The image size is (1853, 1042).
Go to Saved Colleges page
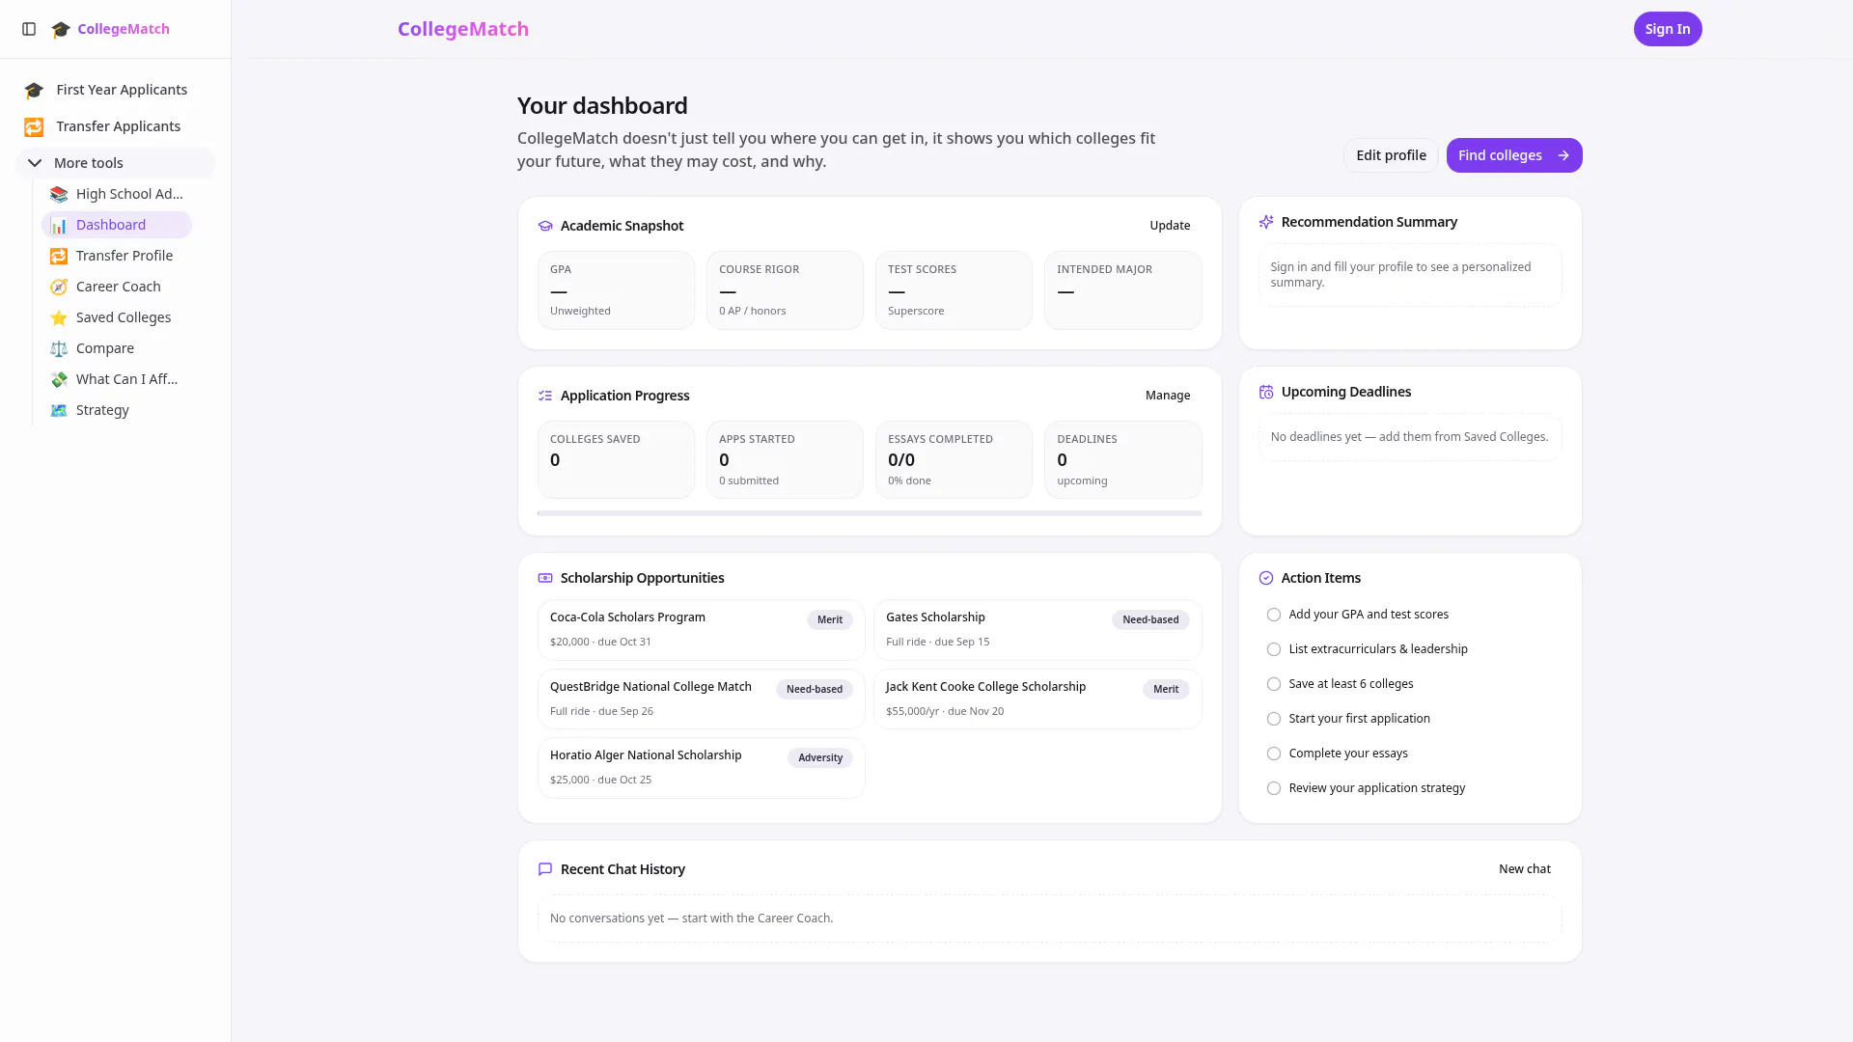point(117,317)
